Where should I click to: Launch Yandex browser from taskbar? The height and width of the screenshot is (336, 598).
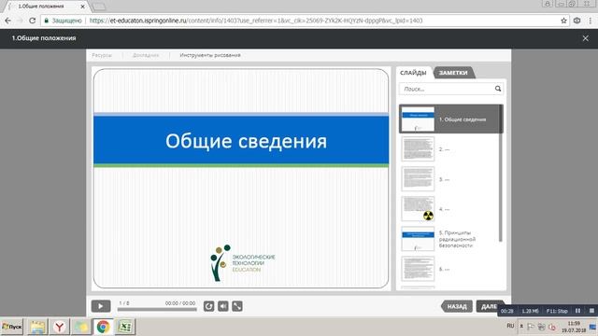pyautogui.click(x=60, y=327)
